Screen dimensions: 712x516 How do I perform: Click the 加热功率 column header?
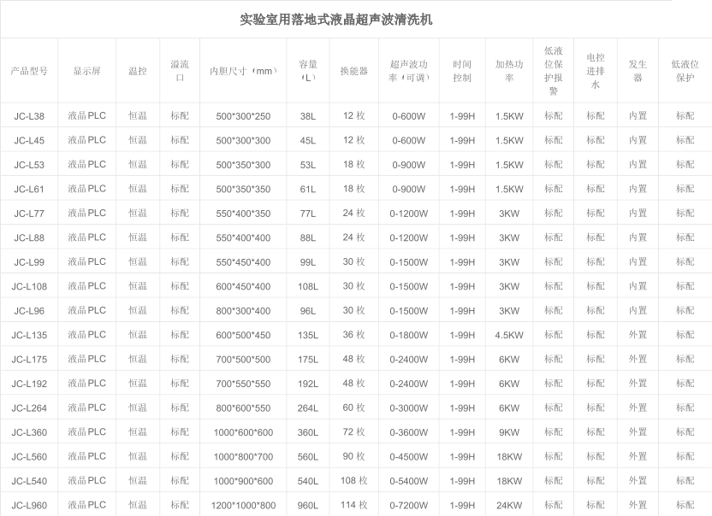pos(509,71)
